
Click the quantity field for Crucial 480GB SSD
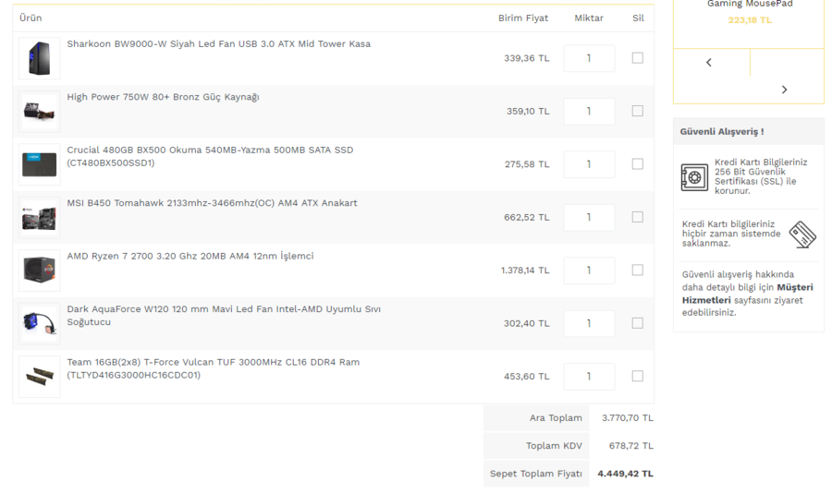[589, 164]
